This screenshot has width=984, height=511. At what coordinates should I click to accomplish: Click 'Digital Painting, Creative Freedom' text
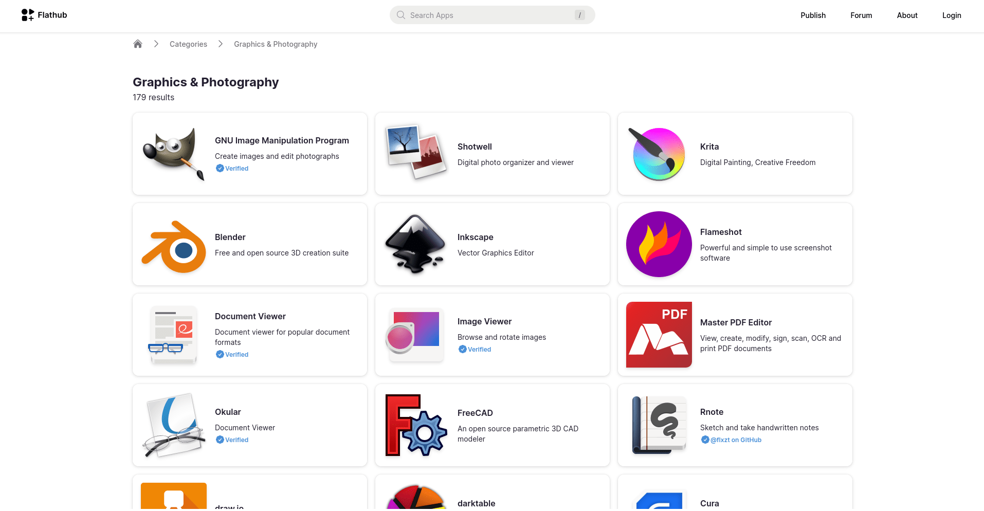tap(758, 162)
